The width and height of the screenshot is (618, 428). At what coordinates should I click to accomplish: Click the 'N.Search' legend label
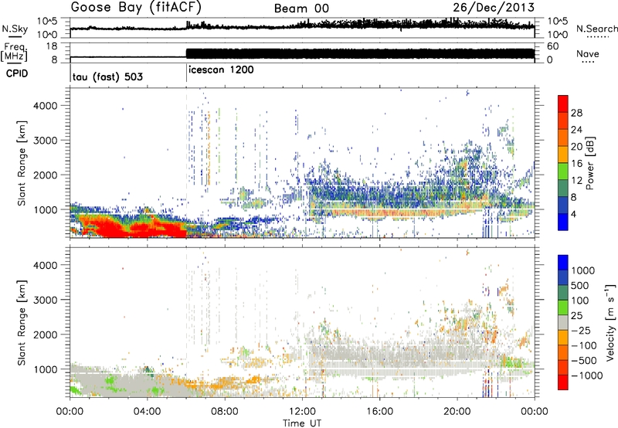tap(596, 29)
